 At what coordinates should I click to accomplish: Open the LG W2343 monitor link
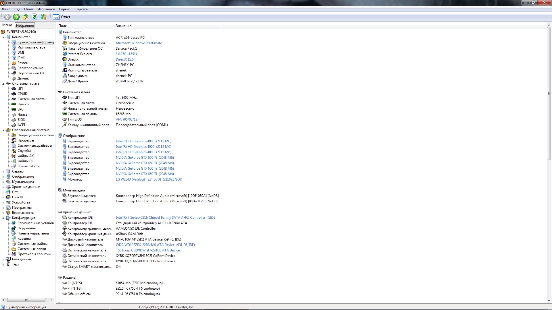click(x=149, y=179)
